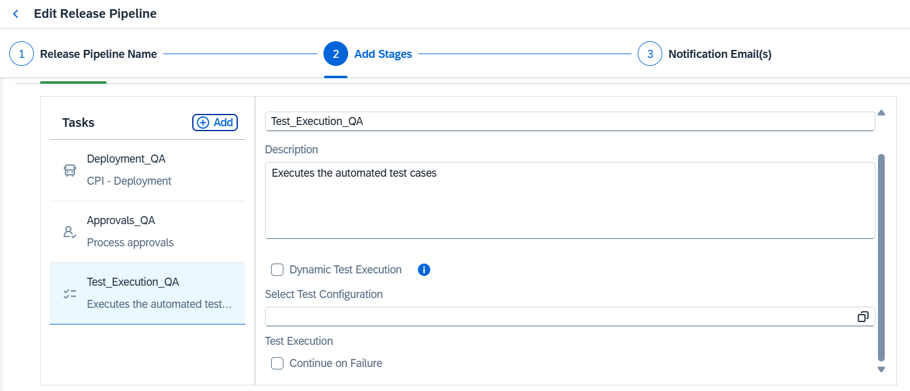Click step 1 circle icon
The height and width of the screenshot is (391, 910).
(x=22, y=54)
